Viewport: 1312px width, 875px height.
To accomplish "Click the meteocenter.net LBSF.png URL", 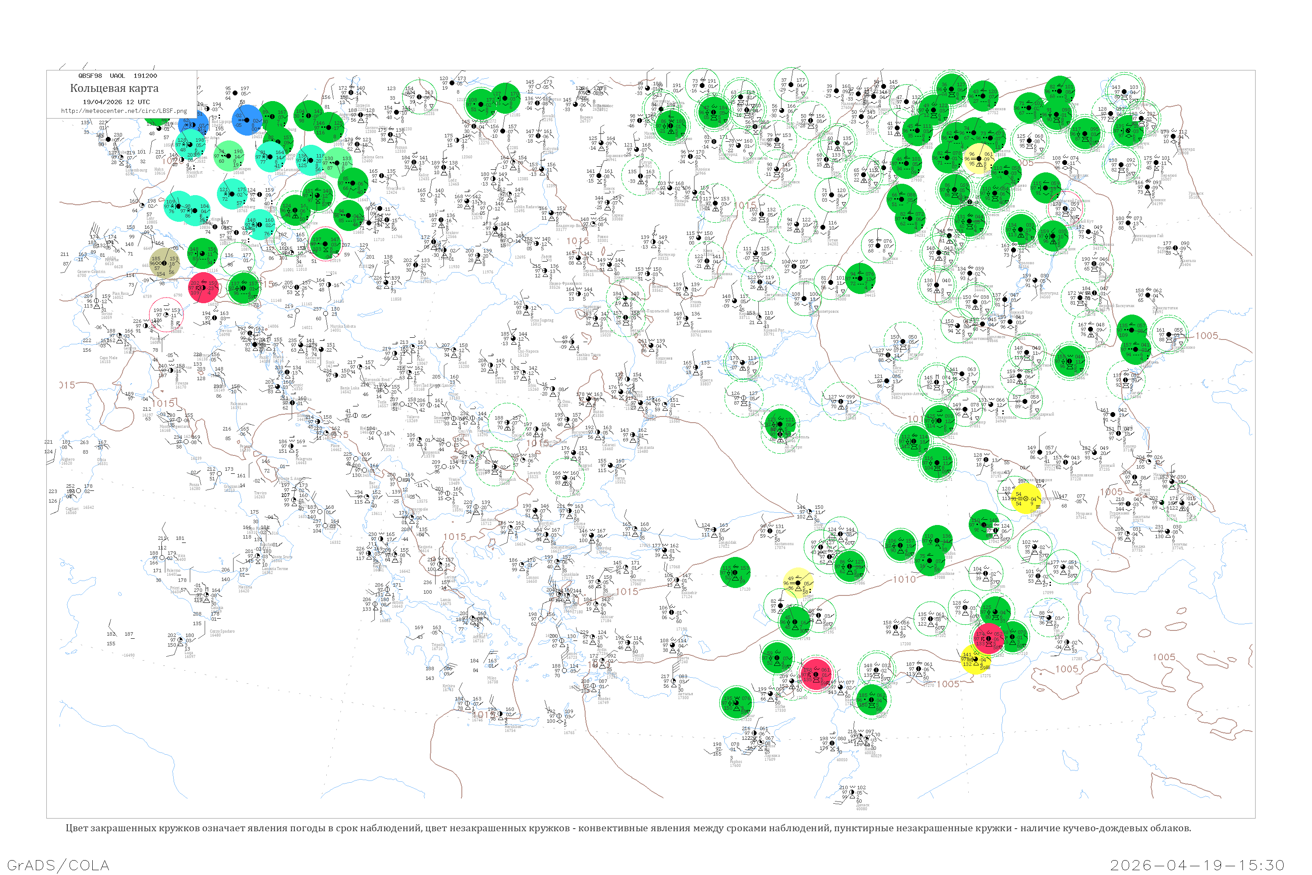I will (x=124, y=111).
